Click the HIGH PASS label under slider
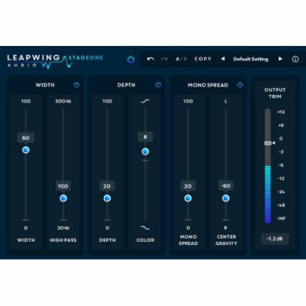 click(63, 240)
